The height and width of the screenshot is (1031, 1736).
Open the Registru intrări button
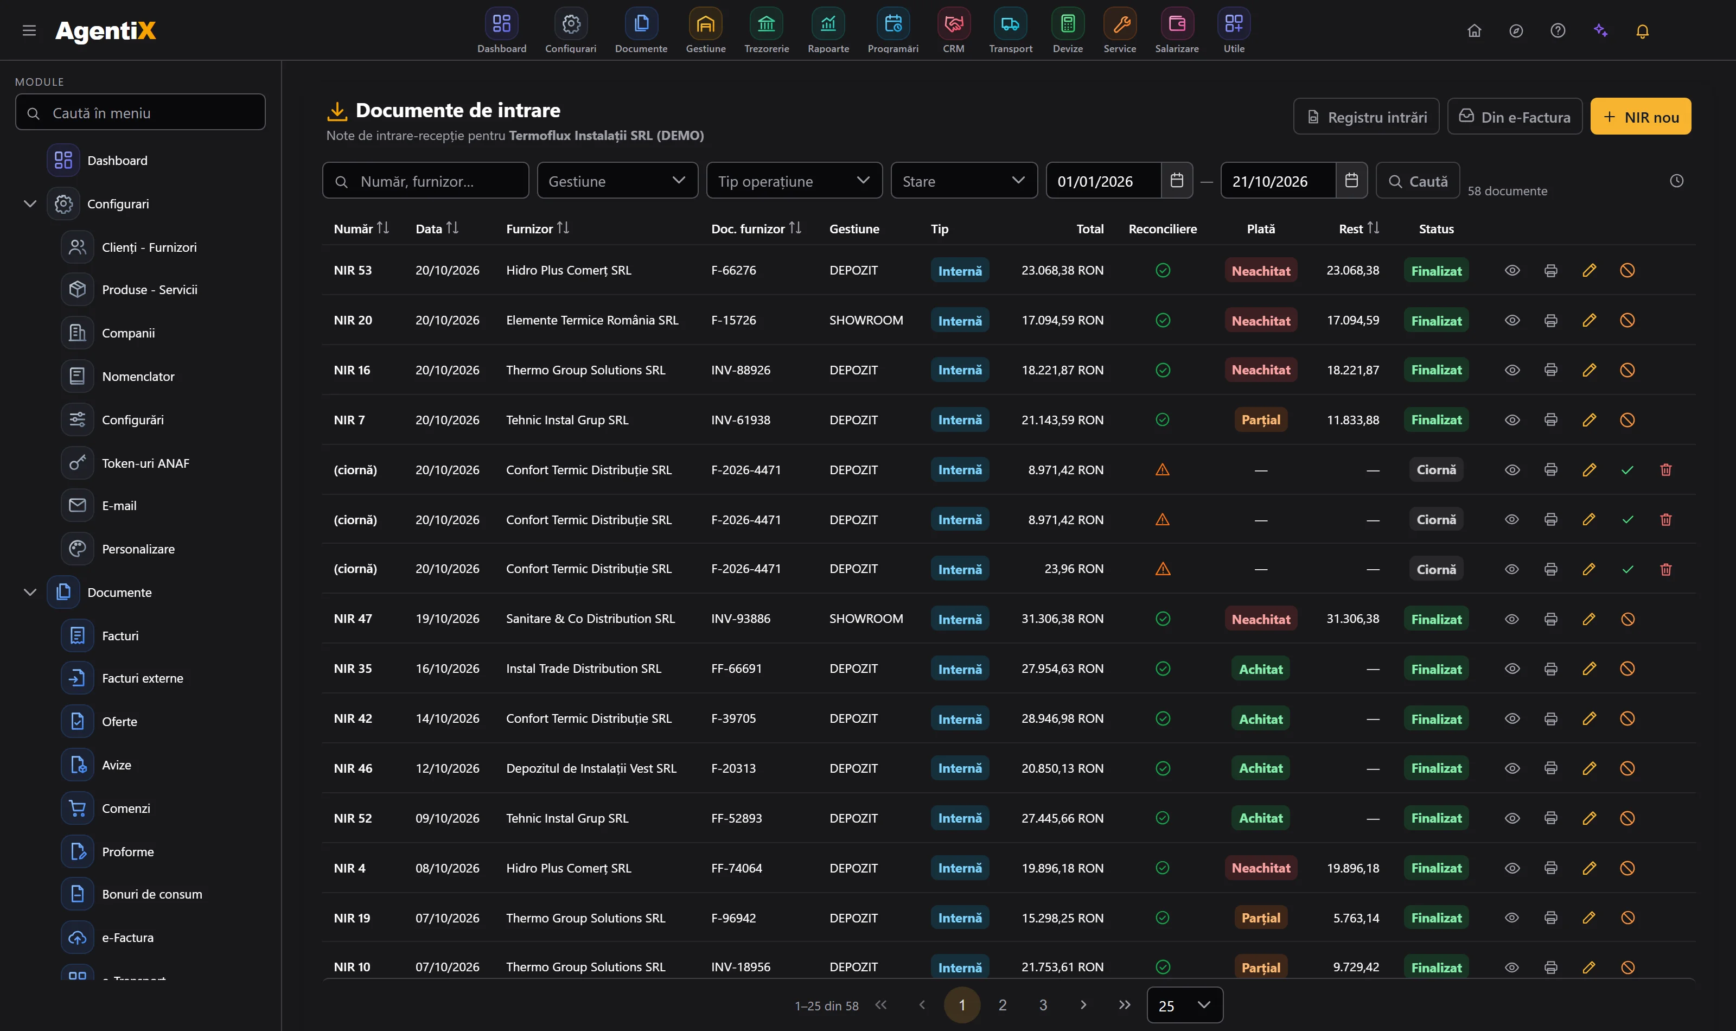pos(1366,116)
